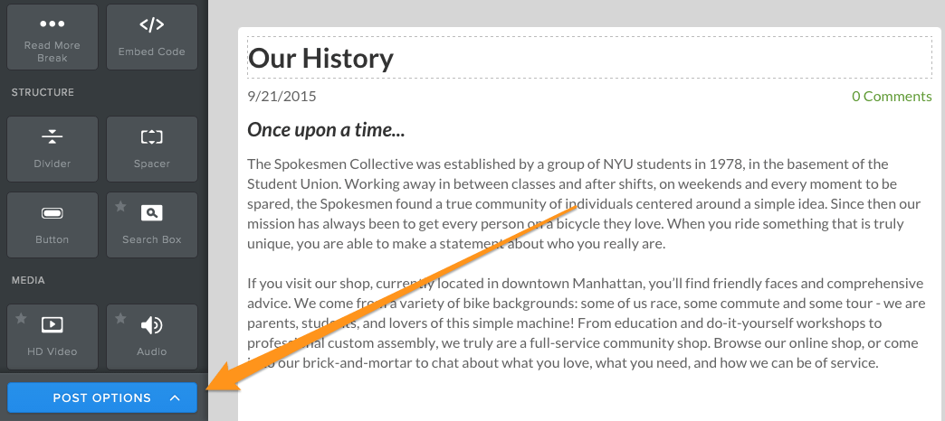
Task: Click the Once upon a time heading
Action: pyautogui.click(x=326, y=129)
